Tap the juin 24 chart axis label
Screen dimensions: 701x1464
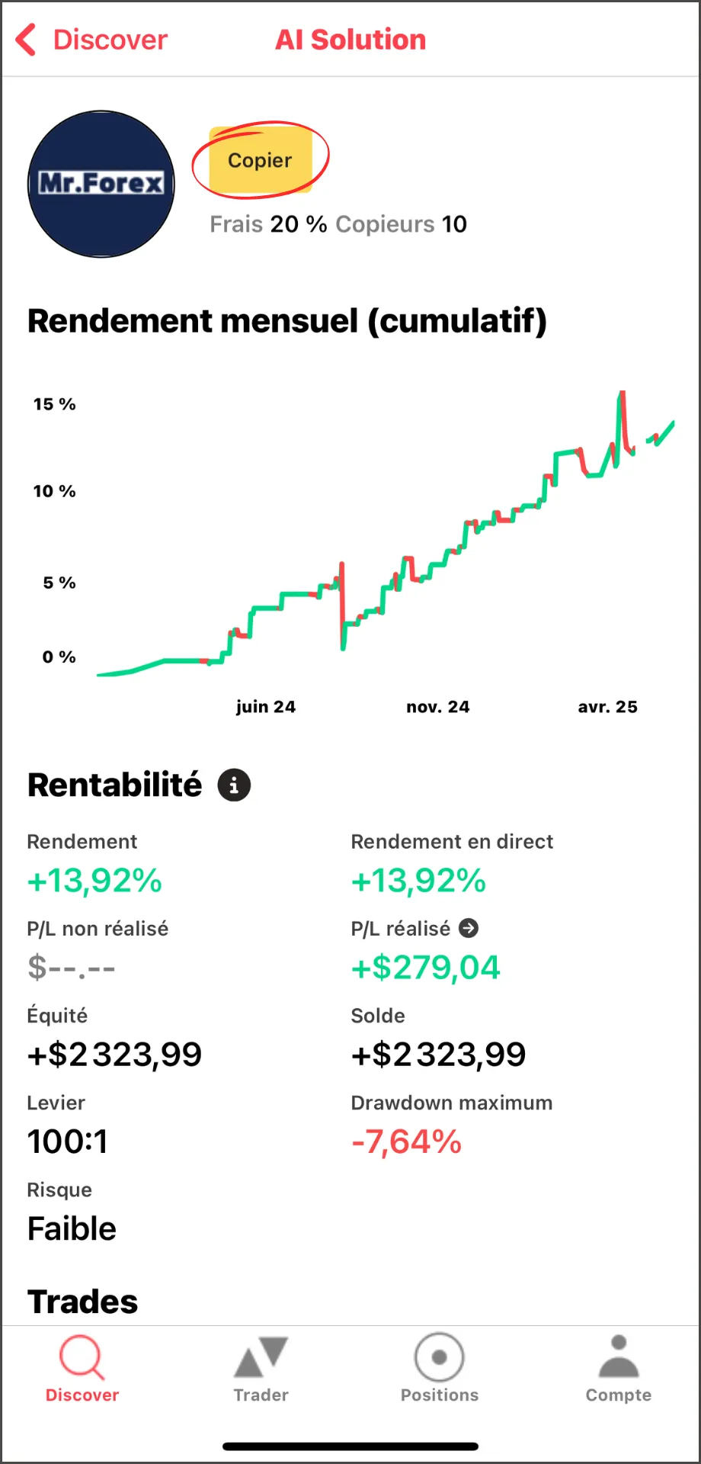[x=265, y=707]
